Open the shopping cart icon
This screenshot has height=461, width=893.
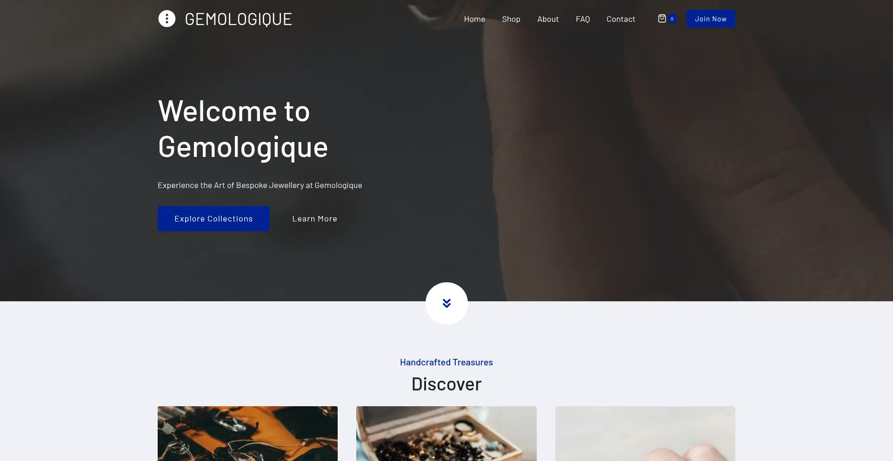(662, 19)
